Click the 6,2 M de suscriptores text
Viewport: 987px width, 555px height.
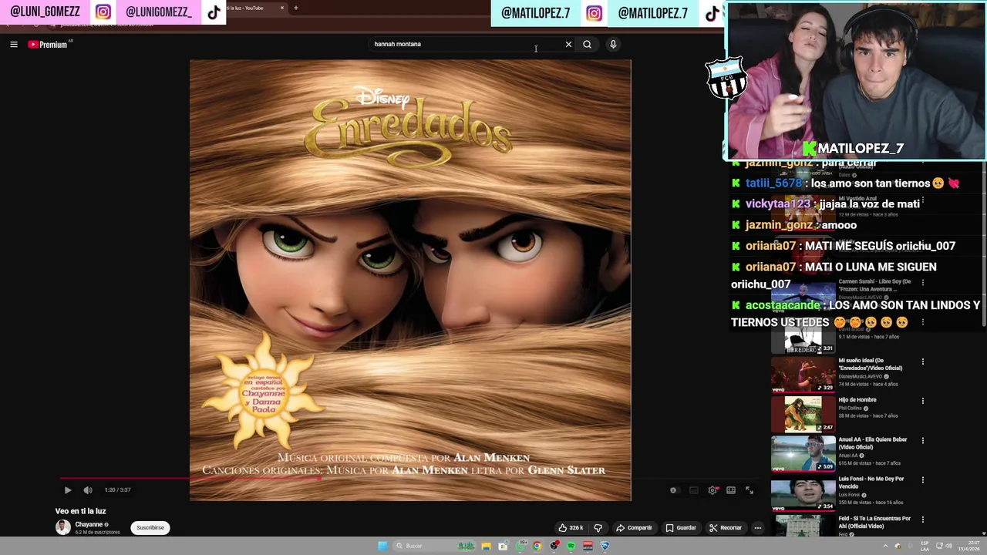pyautogui.click(x=97, y=533)
